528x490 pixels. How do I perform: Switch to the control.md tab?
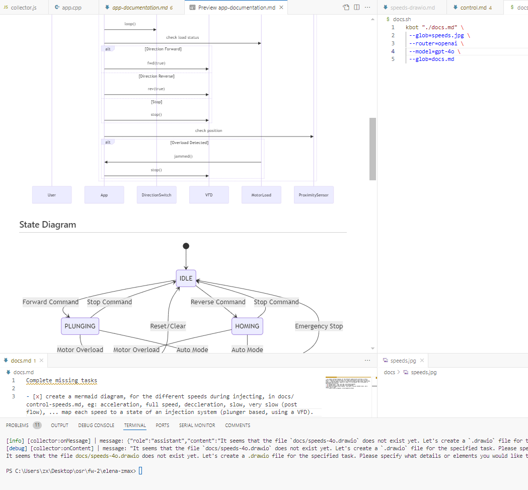click(473, 8)
